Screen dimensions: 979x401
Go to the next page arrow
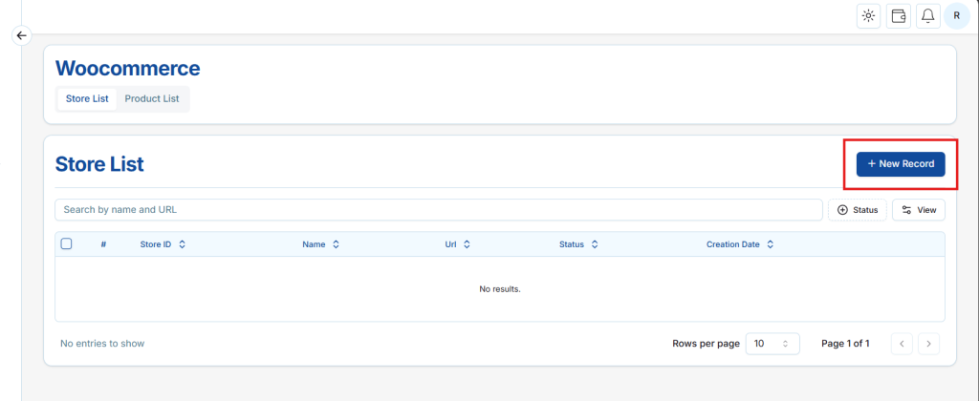click(928, 343)
